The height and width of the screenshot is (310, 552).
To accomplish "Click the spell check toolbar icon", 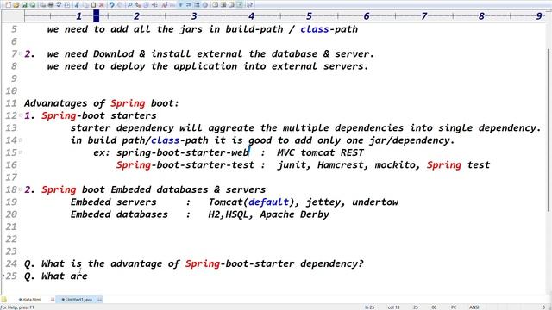I will point(59,5).
